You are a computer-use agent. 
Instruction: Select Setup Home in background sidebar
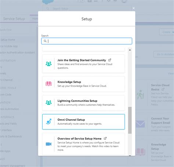[8, 40]
